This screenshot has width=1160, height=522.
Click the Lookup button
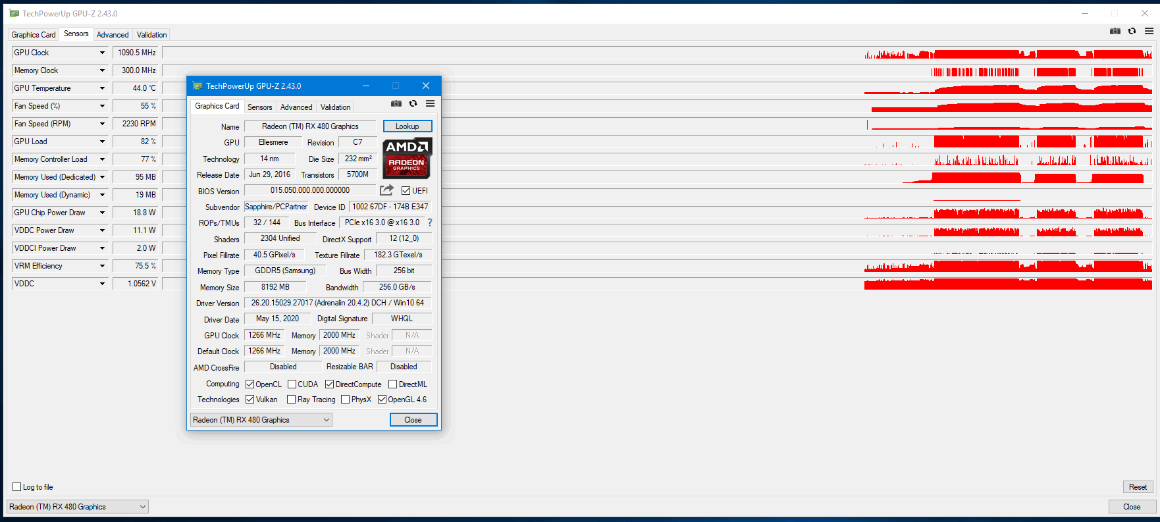(407, 126)
